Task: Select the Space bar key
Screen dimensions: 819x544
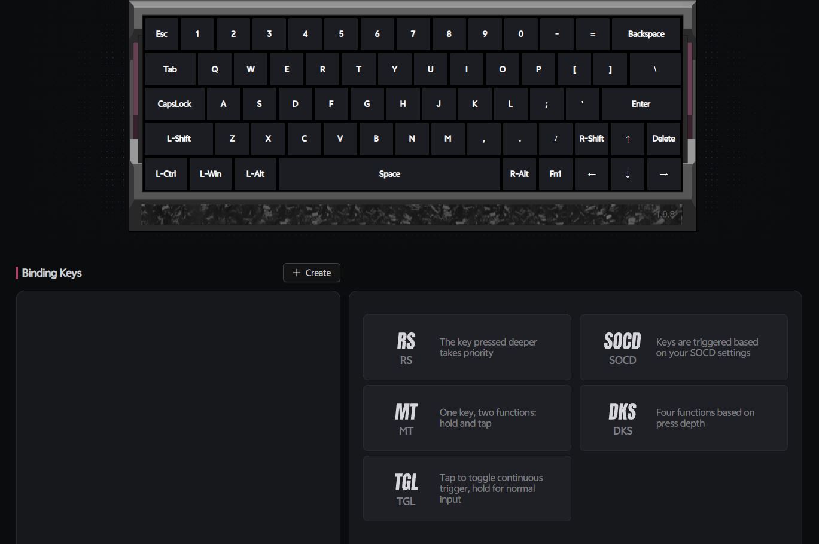Action: click(x=389, y=174)
